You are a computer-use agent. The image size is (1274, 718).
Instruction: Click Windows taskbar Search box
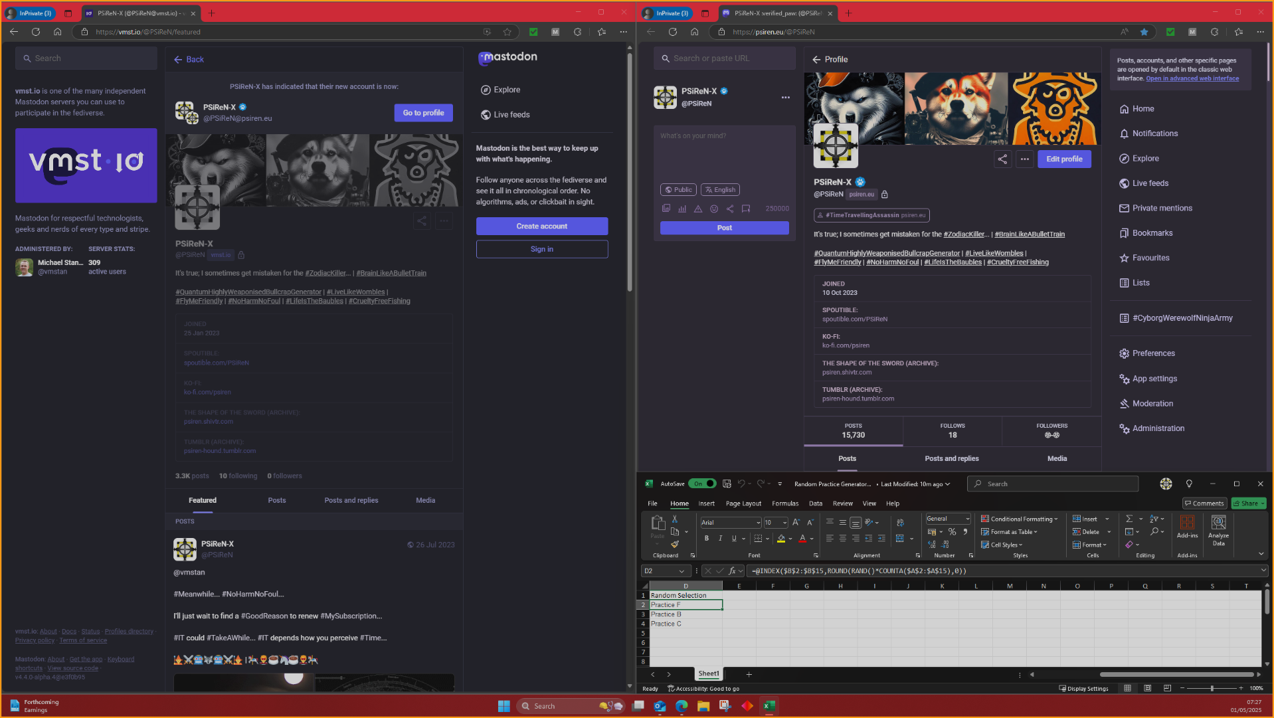coord(571,706)
